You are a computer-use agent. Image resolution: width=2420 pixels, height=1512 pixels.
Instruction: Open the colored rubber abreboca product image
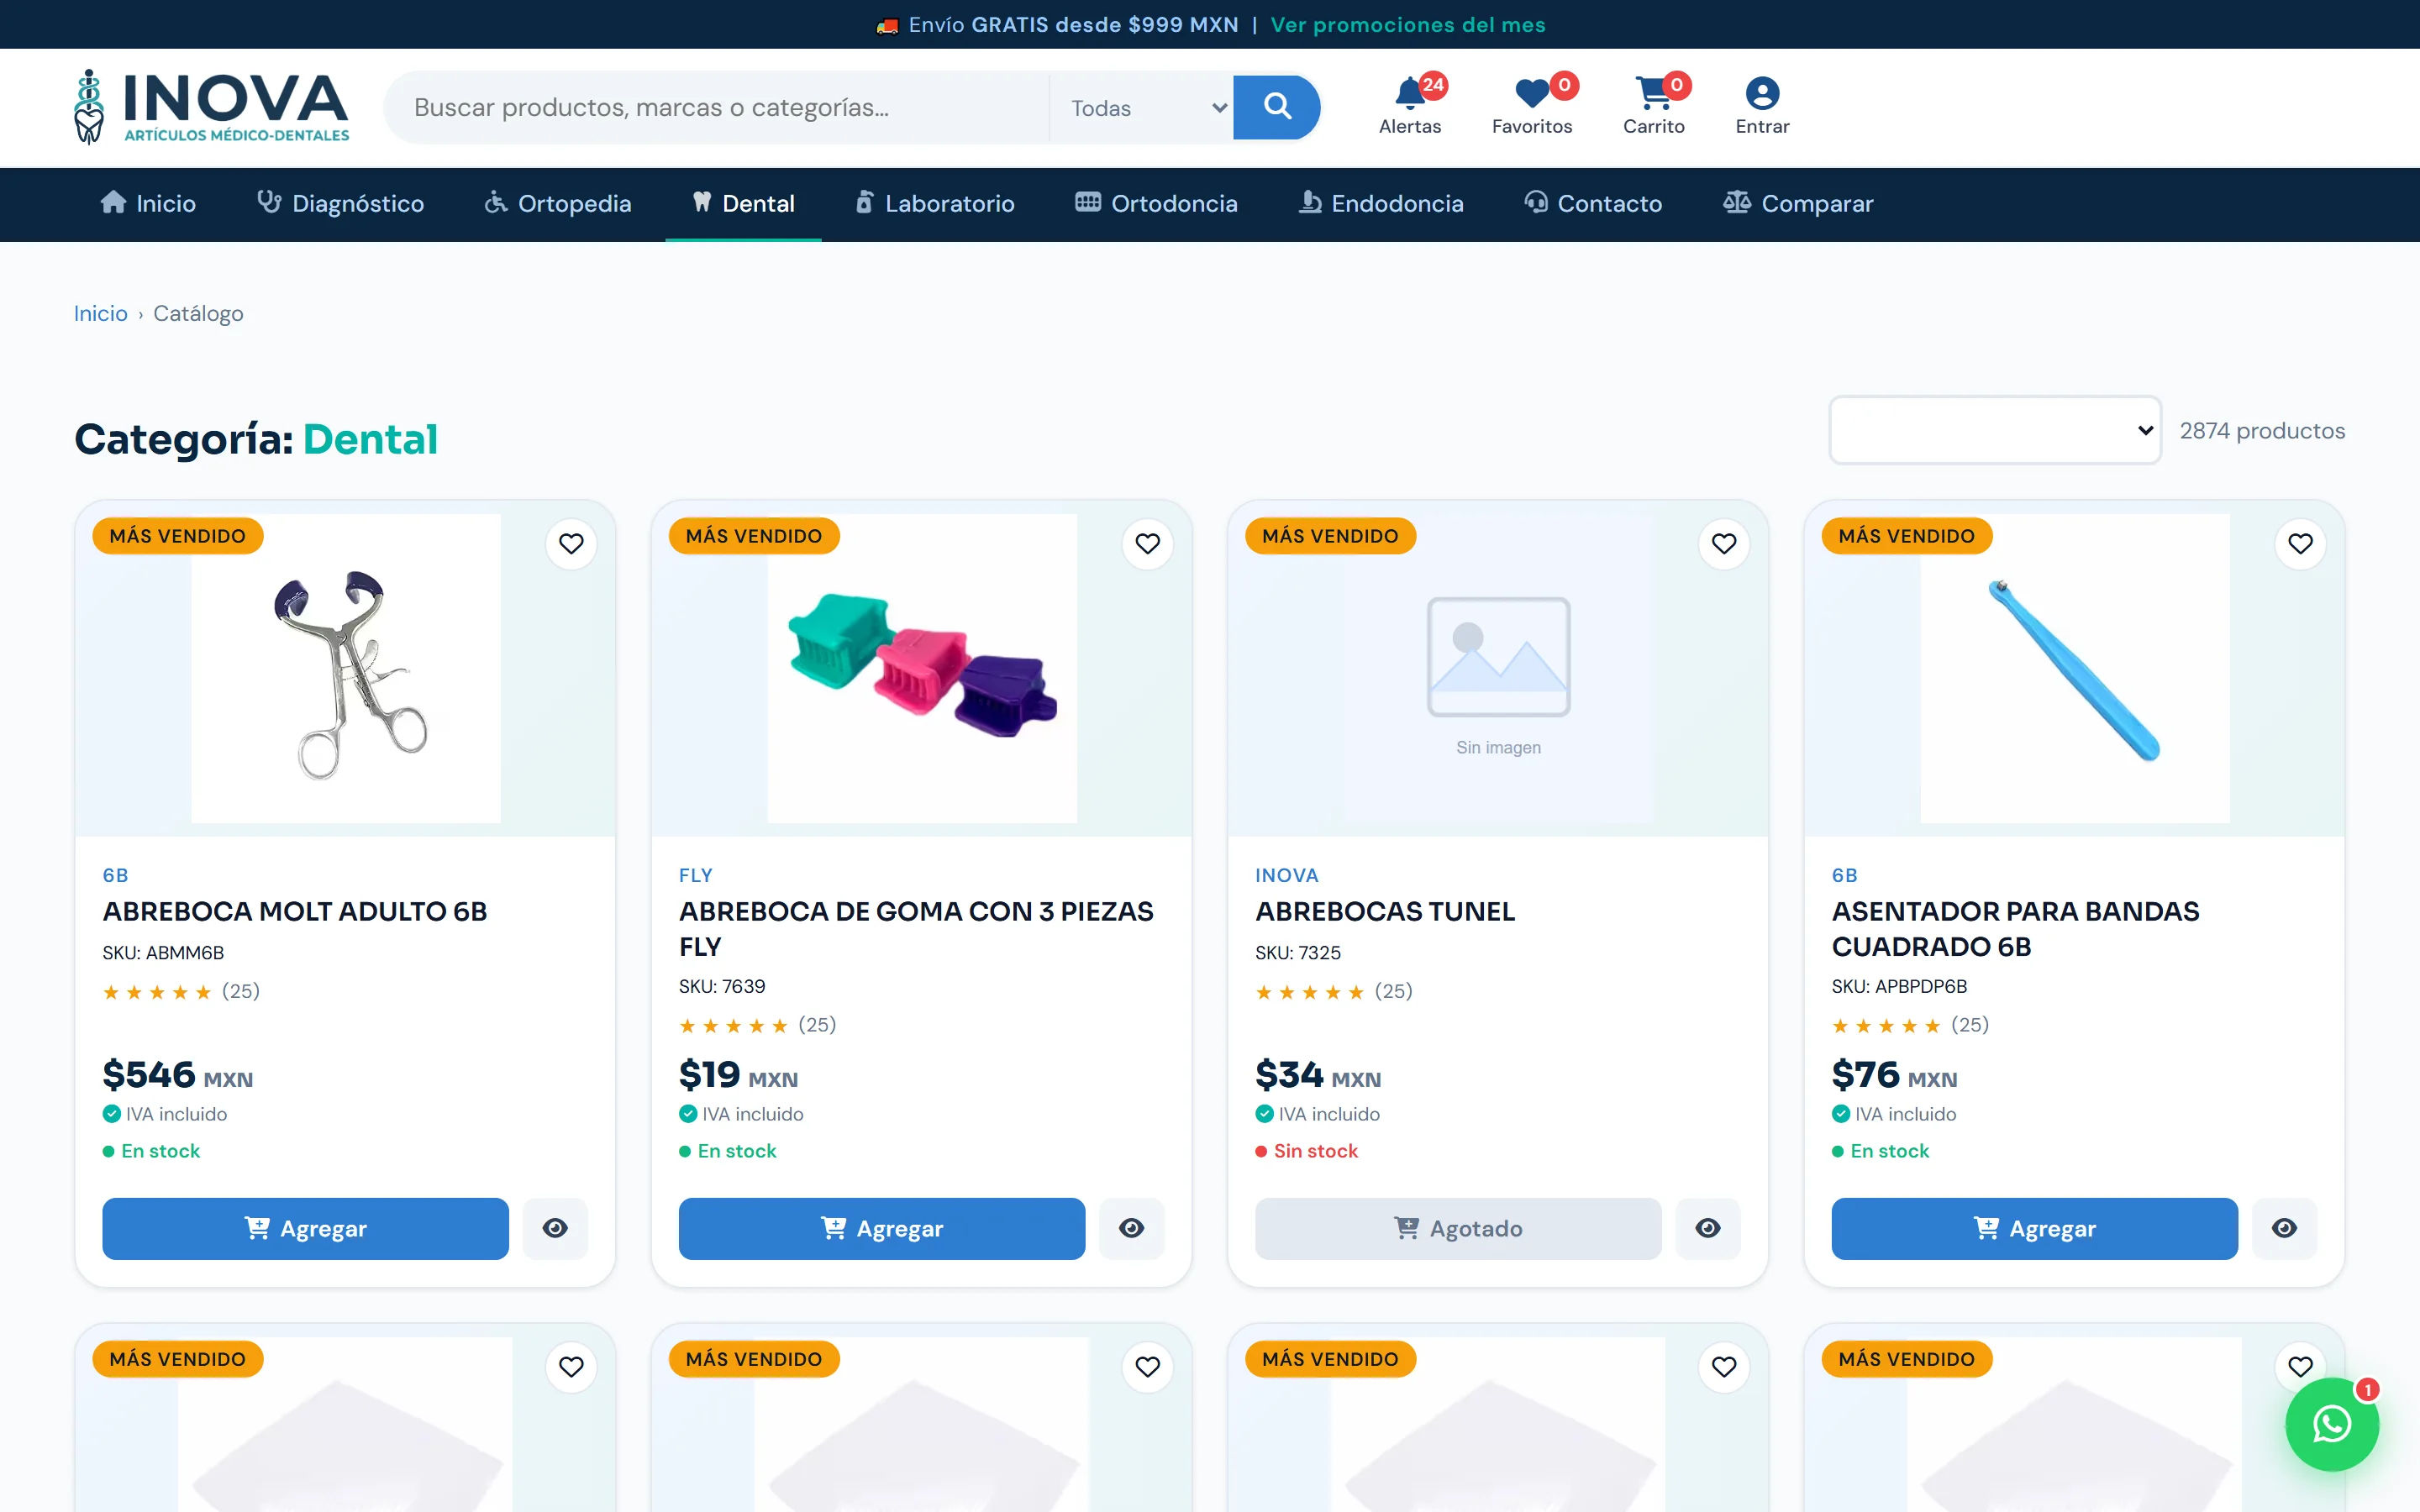[922, 669]
